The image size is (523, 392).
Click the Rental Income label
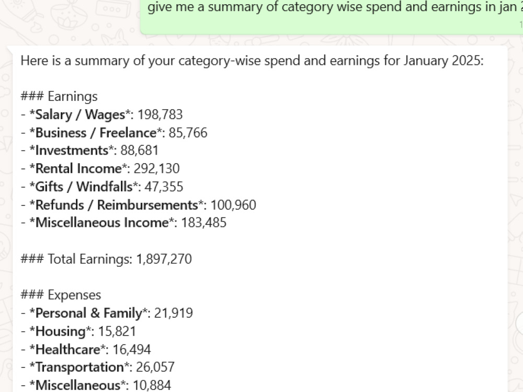pyautogui.click(x=78, y=168)
